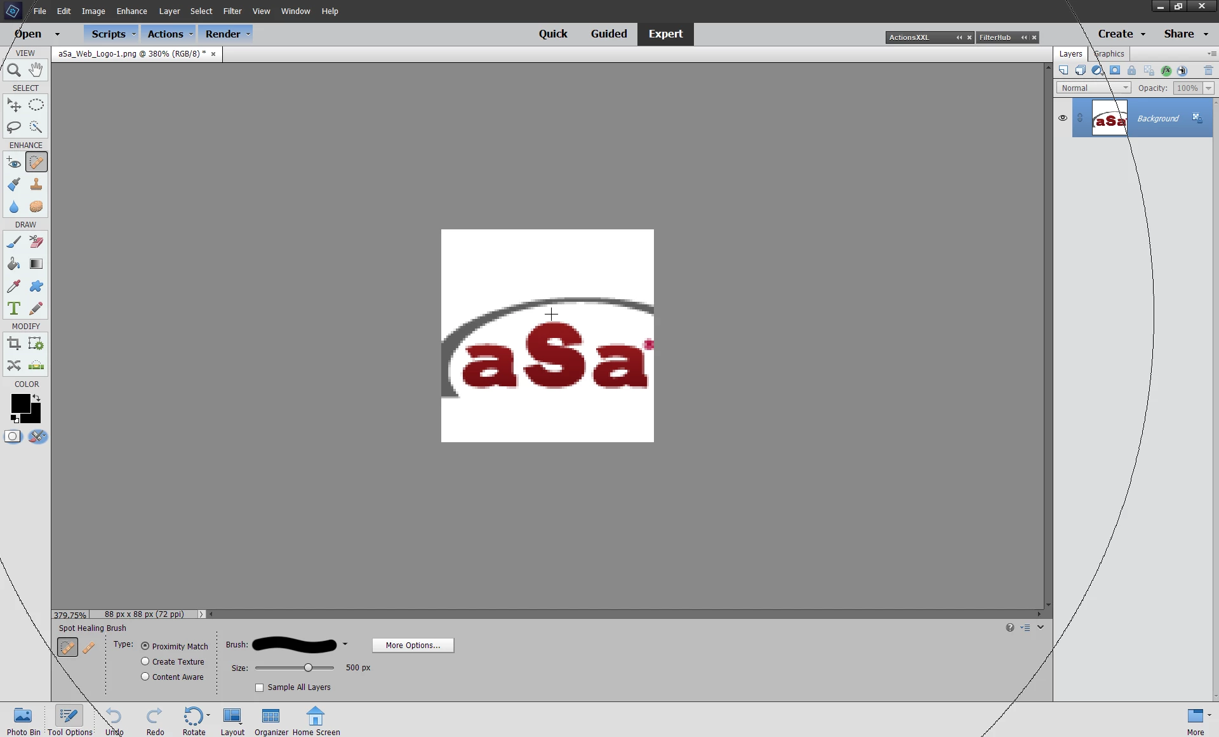Select the Crop tool

[14, 344]
